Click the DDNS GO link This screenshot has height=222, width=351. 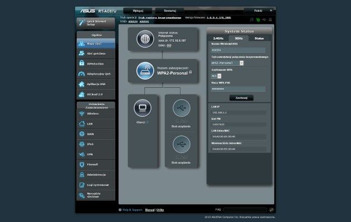tap(169, 46)
